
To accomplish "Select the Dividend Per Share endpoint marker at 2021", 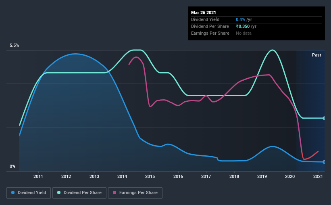I will click(324, 118).
